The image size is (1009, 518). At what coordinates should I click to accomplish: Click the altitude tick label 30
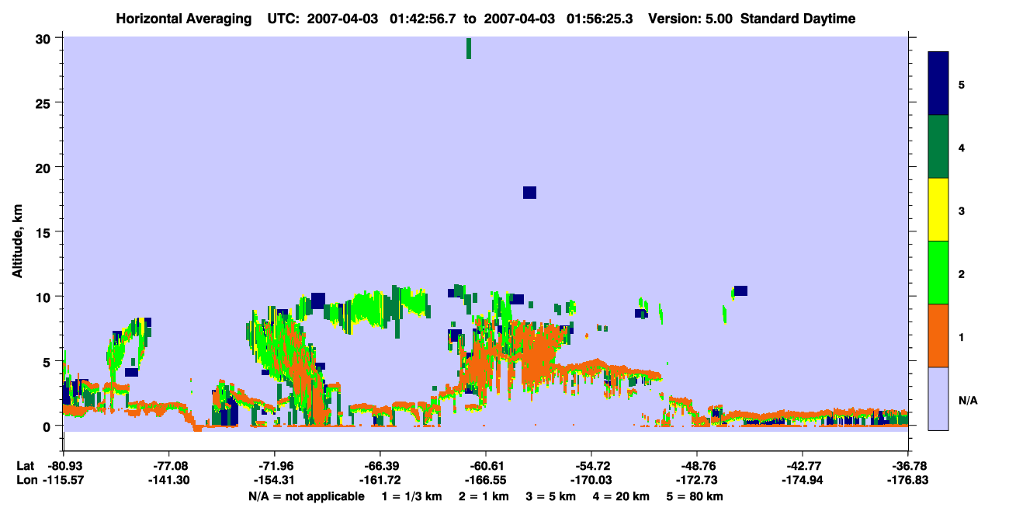(45, 38)
